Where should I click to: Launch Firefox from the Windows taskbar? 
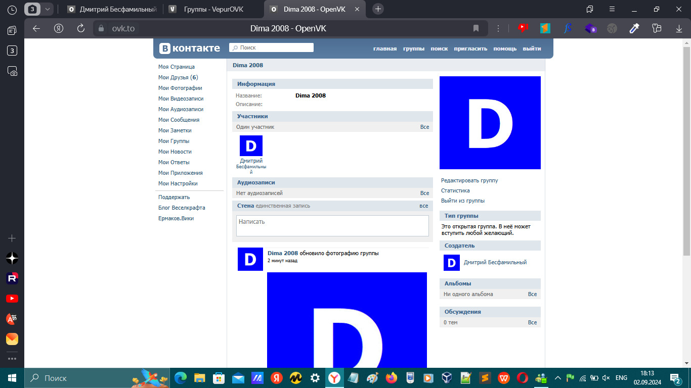tap(391, 378)
